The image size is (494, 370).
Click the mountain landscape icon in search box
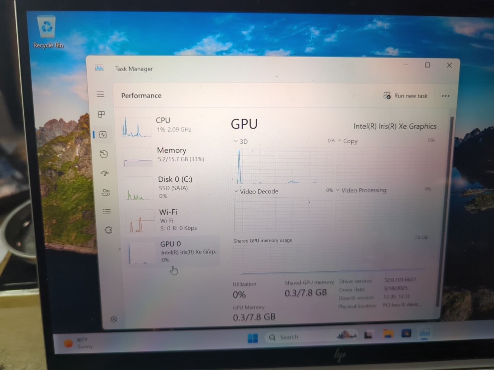[x=346, y=335]
